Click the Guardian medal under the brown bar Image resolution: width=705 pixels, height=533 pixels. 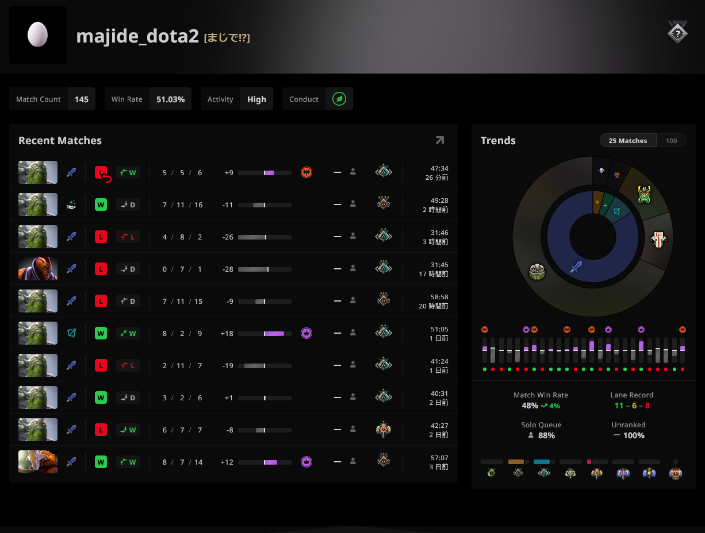tap(518, 473)
